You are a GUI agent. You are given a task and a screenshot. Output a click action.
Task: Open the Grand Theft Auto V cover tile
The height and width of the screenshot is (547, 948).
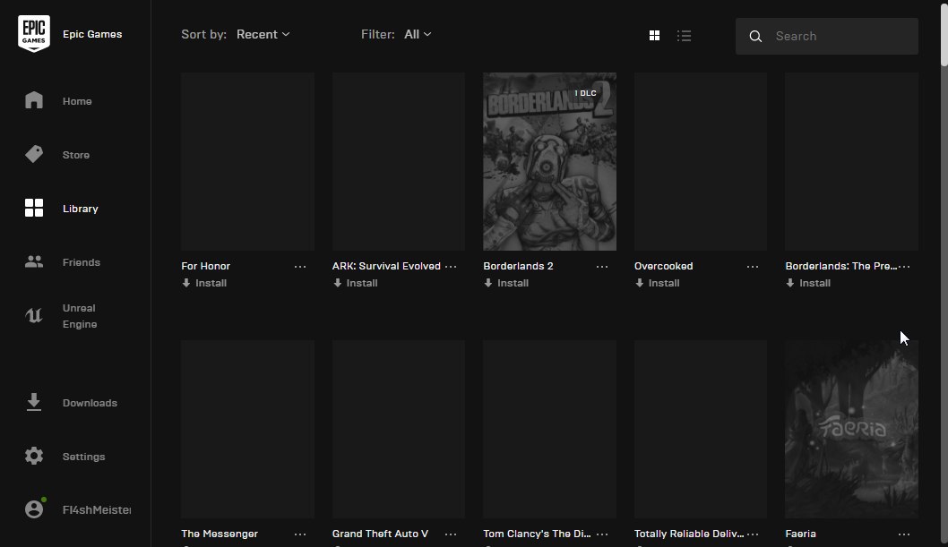399,429
